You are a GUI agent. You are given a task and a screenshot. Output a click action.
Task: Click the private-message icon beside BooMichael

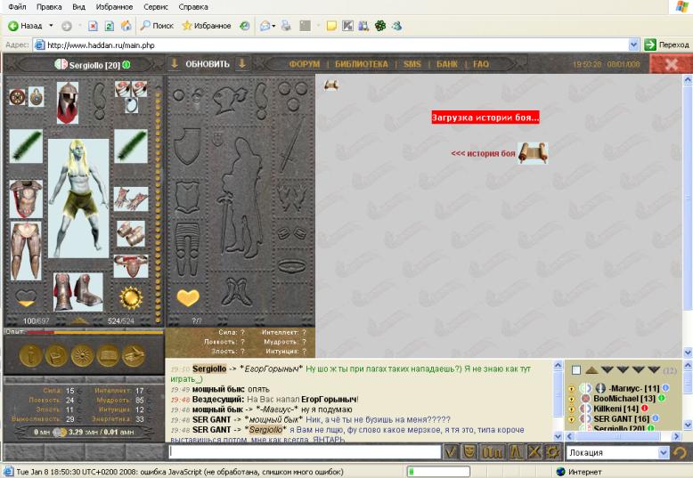pos(571,399)
